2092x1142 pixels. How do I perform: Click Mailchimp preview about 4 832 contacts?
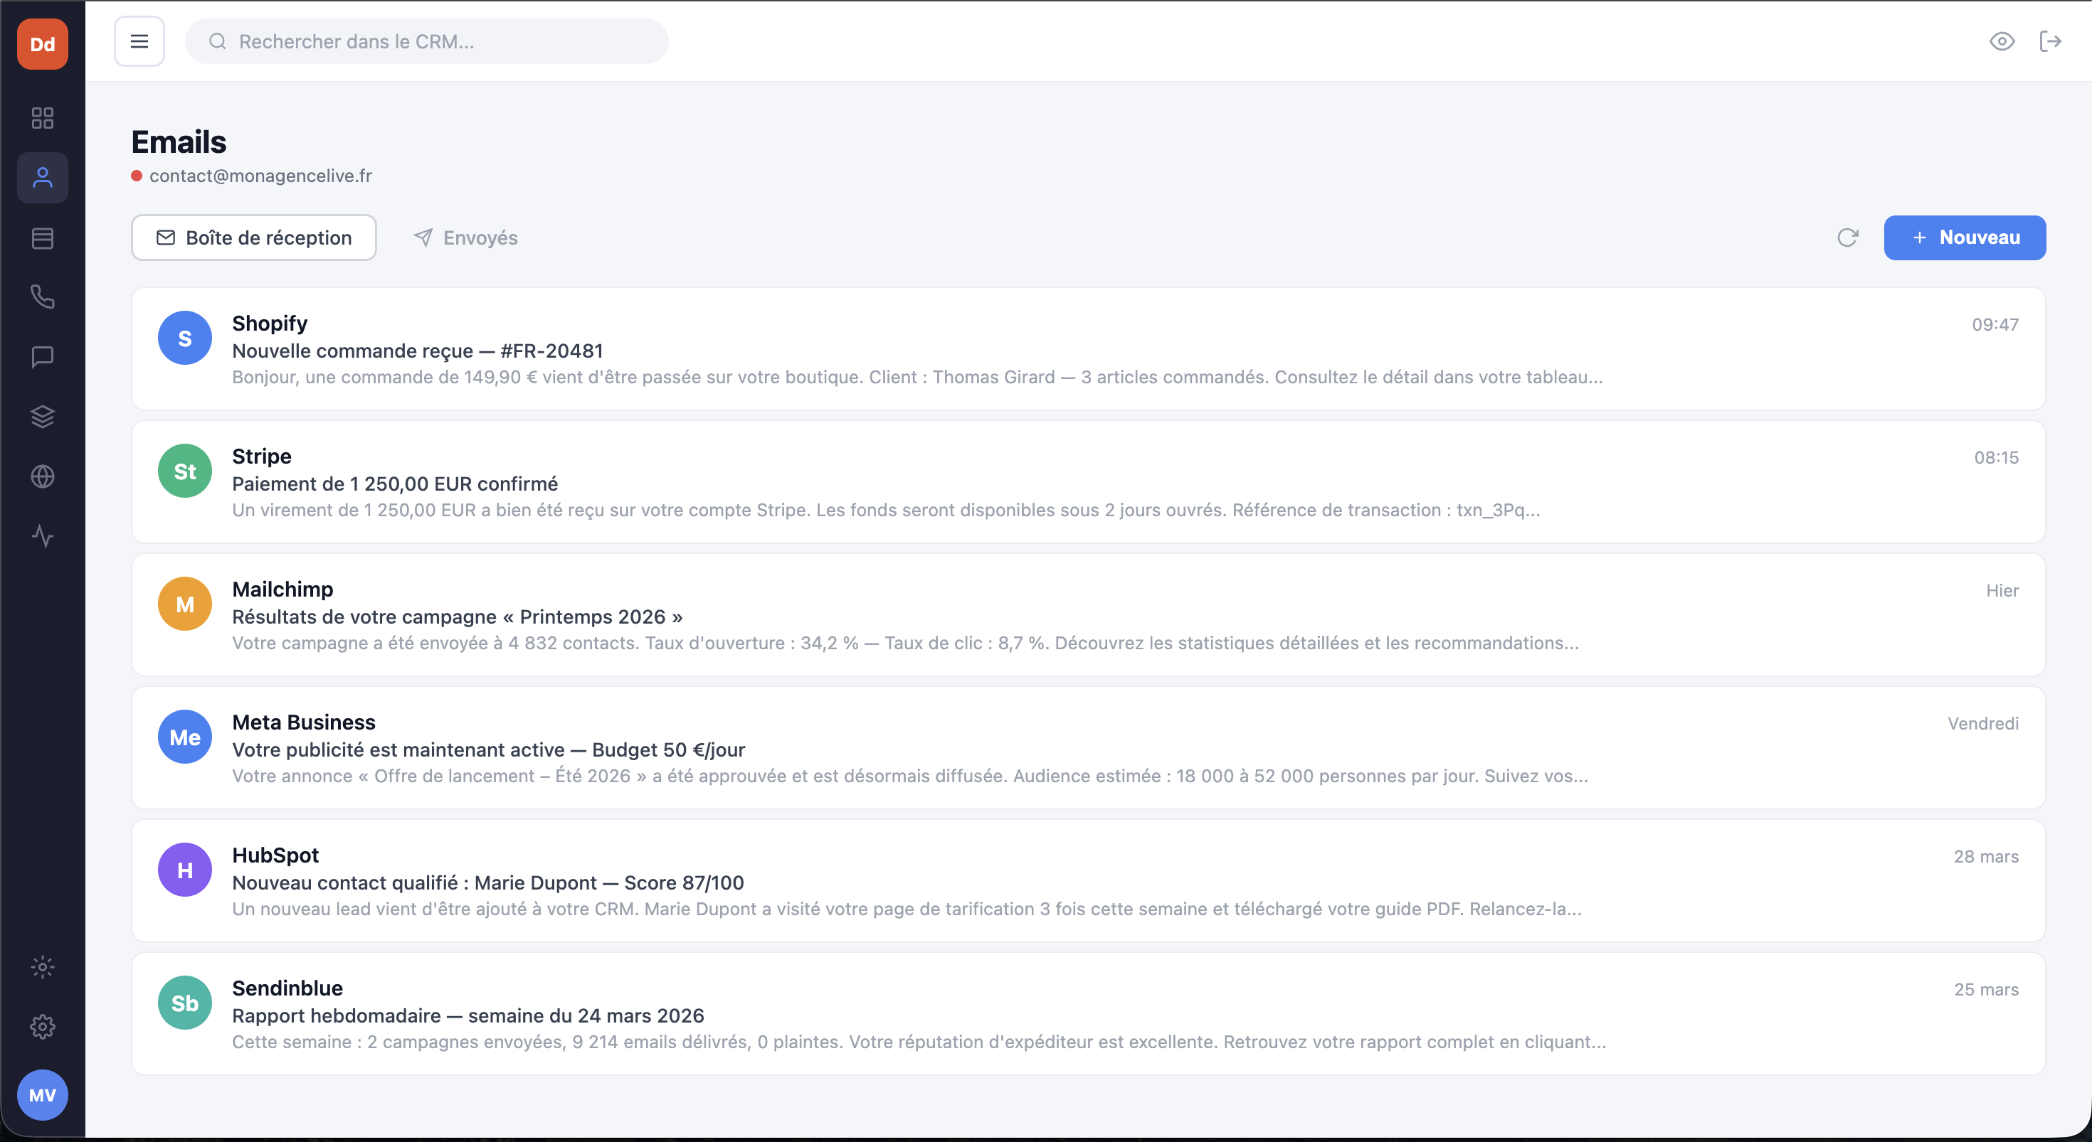[906, 644]
